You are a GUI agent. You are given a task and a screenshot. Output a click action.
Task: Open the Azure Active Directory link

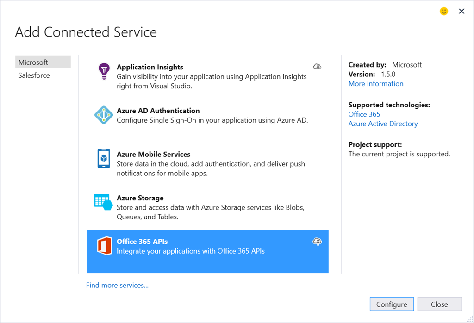(x=383, y=124)
